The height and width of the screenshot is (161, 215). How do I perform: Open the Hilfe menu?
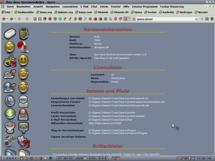click(126, 6)
